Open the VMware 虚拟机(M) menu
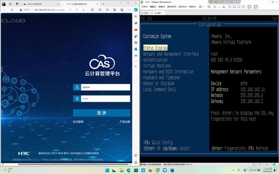The image size is (279, 174). point(172,7)
